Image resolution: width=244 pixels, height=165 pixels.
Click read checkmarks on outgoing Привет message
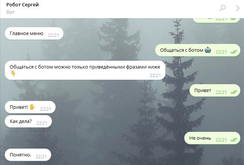point(234,92)
